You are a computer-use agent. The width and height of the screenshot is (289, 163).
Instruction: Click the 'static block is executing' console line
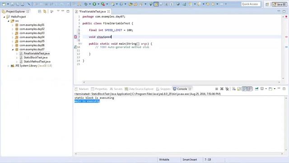94,98
